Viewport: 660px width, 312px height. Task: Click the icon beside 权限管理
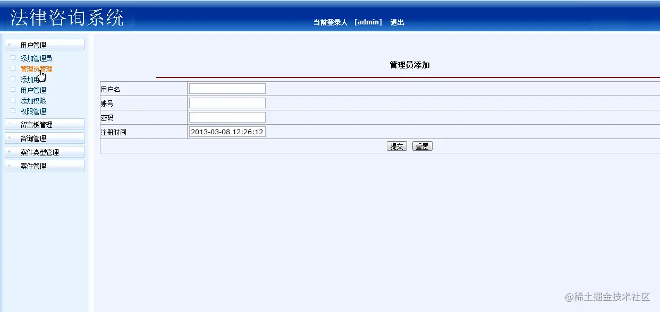coord(13,111)
